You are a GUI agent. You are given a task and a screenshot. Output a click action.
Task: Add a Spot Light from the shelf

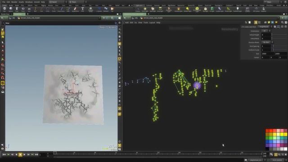click(153, 9)
